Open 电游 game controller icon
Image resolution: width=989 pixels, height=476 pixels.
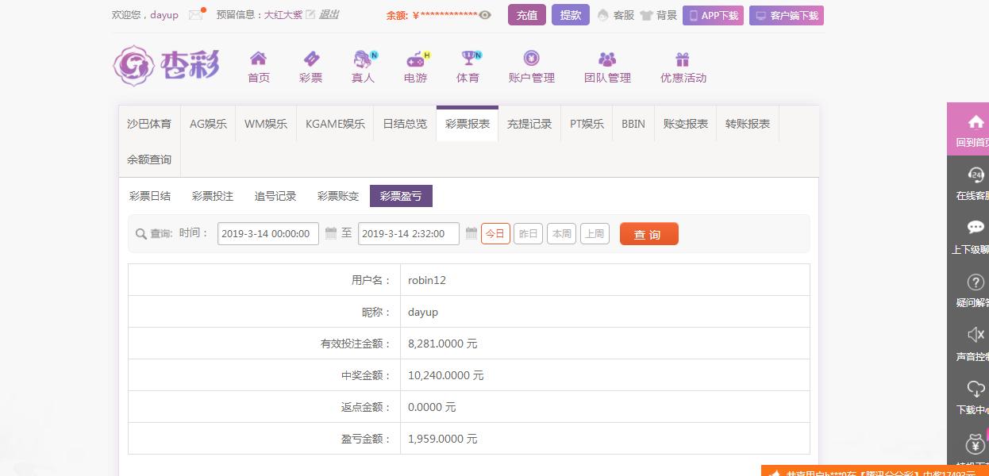coord(415,59)
